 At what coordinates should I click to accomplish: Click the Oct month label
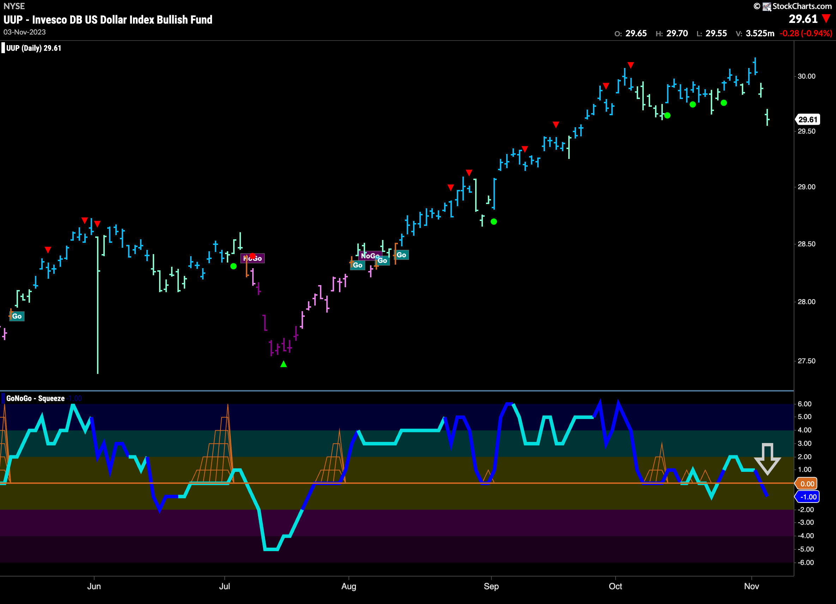click(615, 586)
